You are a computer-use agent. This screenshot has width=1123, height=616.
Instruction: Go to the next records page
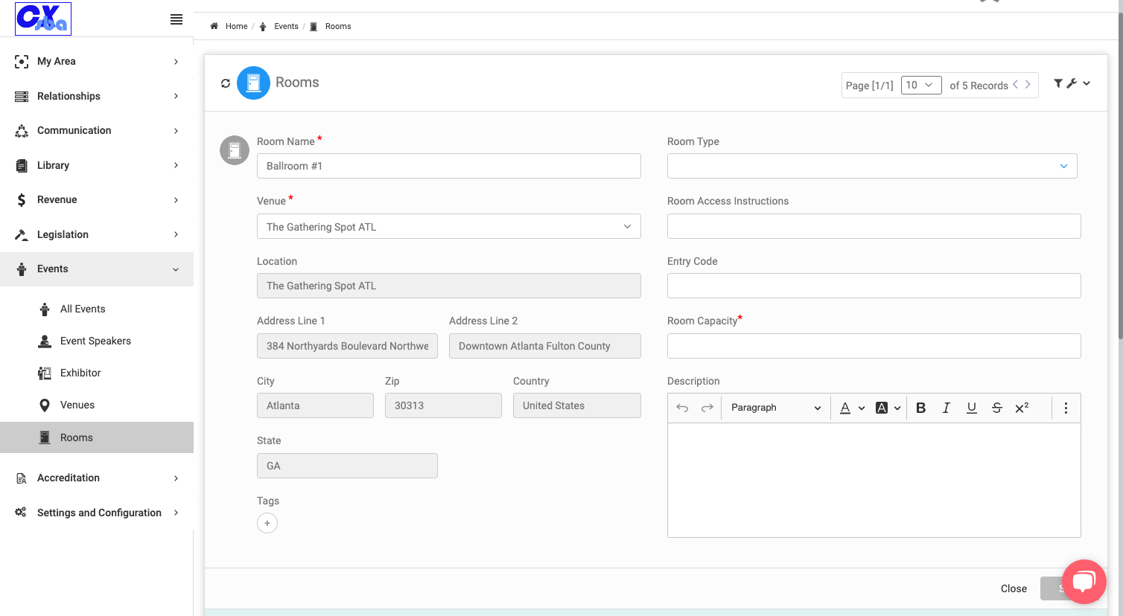(1028, 85)
